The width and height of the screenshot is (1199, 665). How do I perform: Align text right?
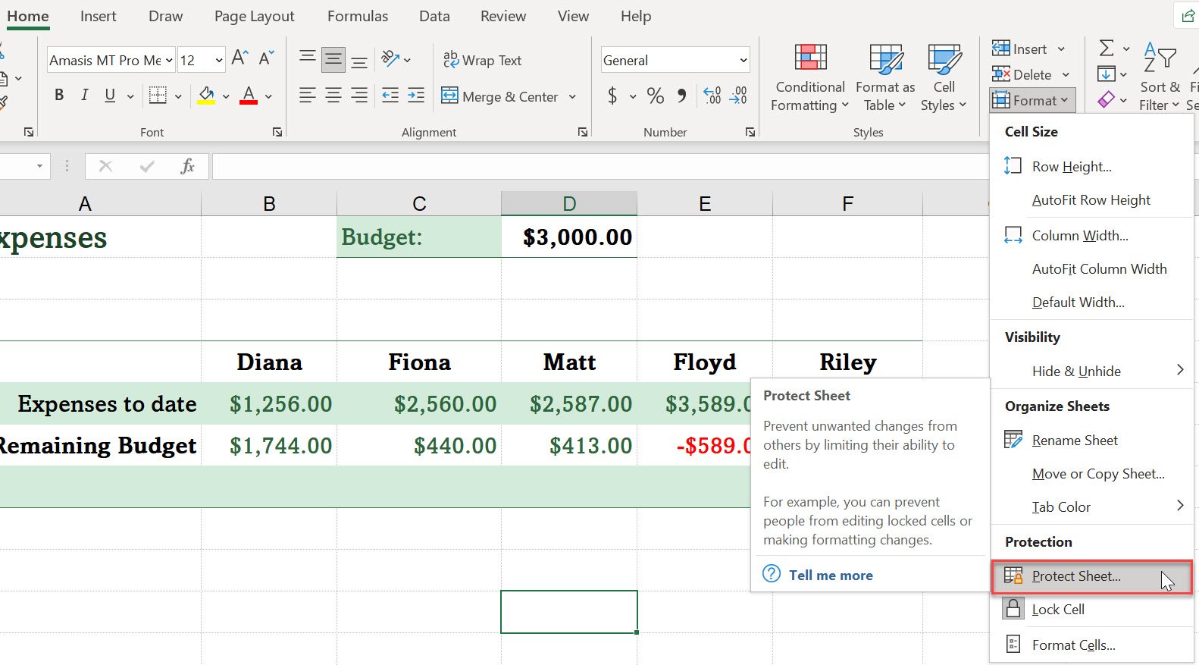pyautogui.click(x=359, y=96)
